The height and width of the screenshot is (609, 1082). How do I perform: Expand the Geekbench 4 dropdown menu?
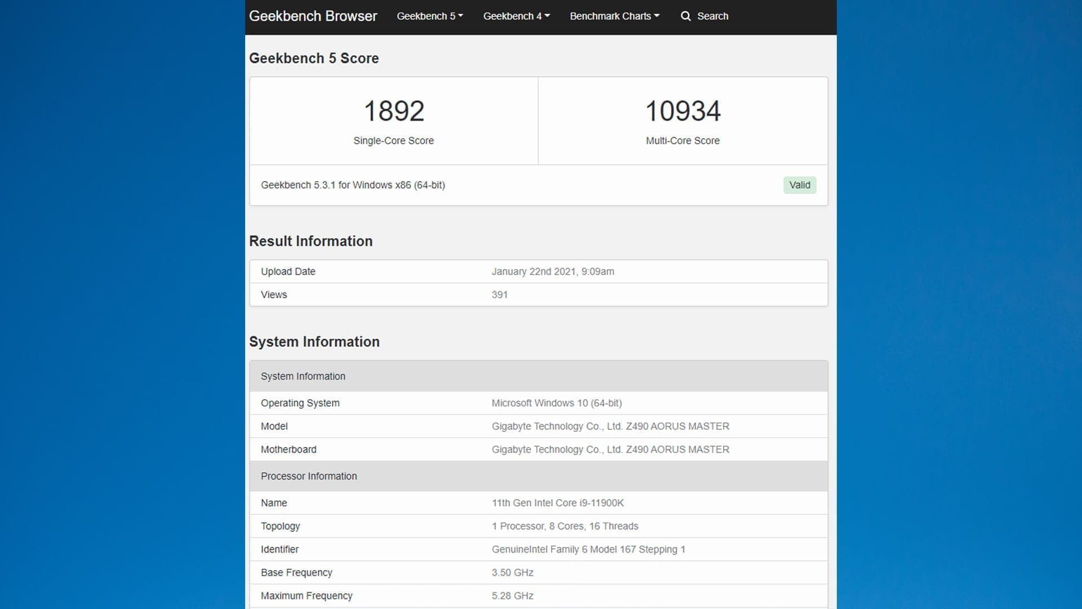point(516,16)
